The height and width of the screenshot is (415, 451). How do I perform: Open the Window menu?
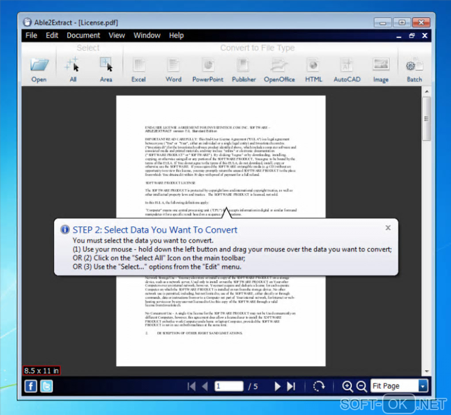(147, 35)
